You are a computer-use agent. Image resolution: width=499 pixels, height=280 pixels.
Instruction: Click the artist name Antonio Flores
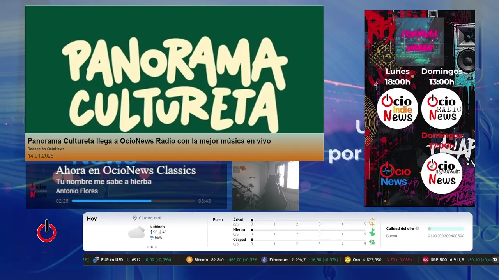[77, 191]
